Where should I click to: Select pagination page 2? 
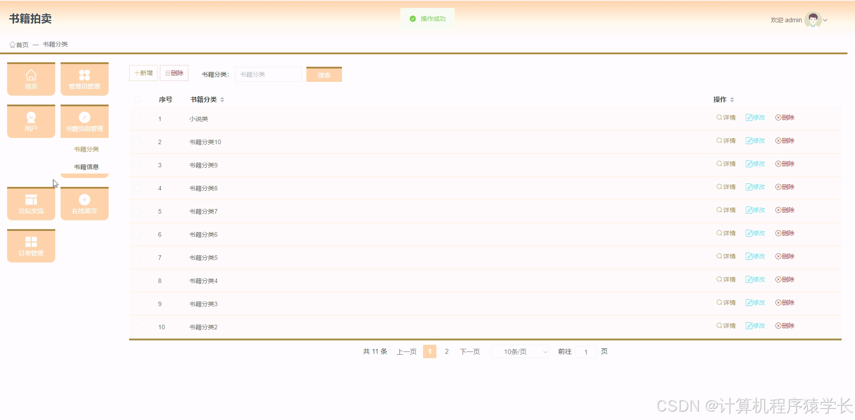pyautogui.click(x=447, y=351)
